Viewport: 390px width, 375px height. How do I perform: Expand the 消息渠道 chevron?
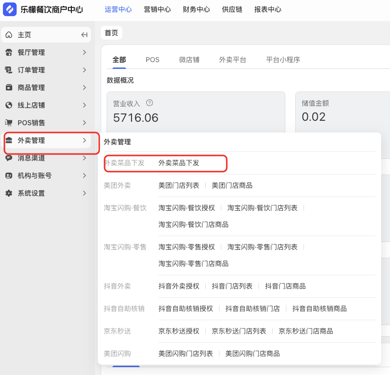(85, 158)
